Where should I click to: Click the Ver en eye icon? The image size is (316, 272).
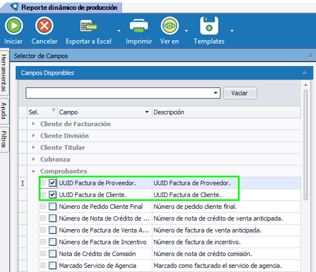170,26
